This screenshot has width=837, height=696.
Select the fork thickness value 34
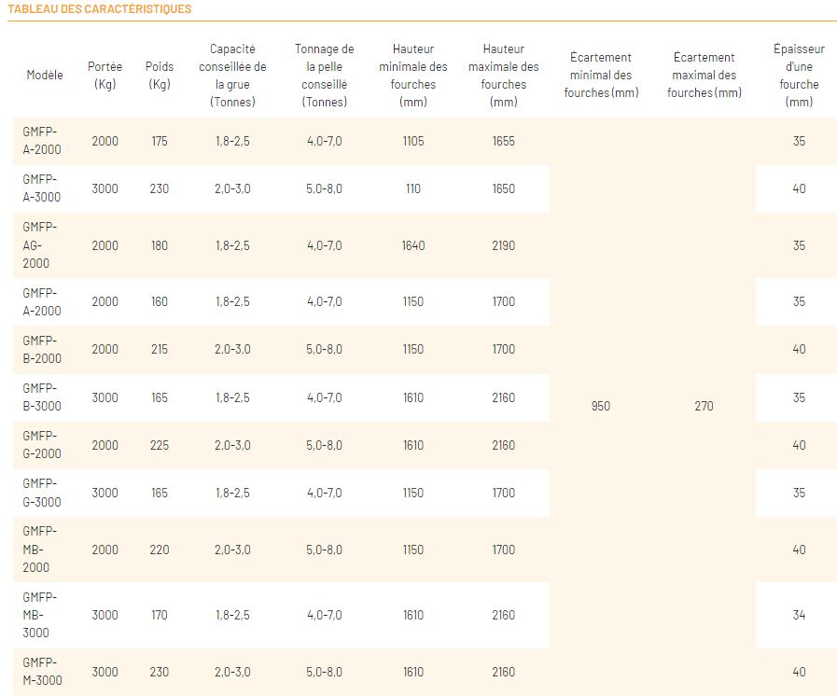point(799,615)
